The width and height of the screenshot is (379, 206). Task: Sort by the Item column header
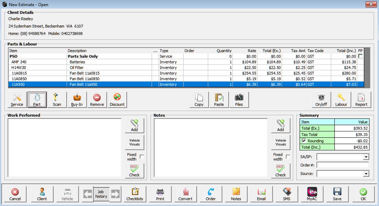click(x=38, y=51)
